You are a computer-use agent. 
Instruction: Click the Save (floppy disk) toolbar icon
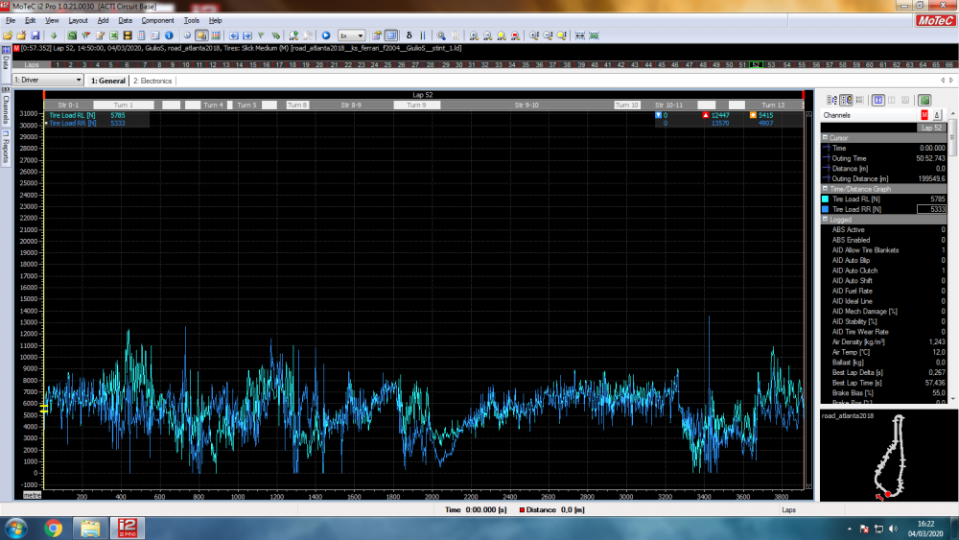coord(35,35)
